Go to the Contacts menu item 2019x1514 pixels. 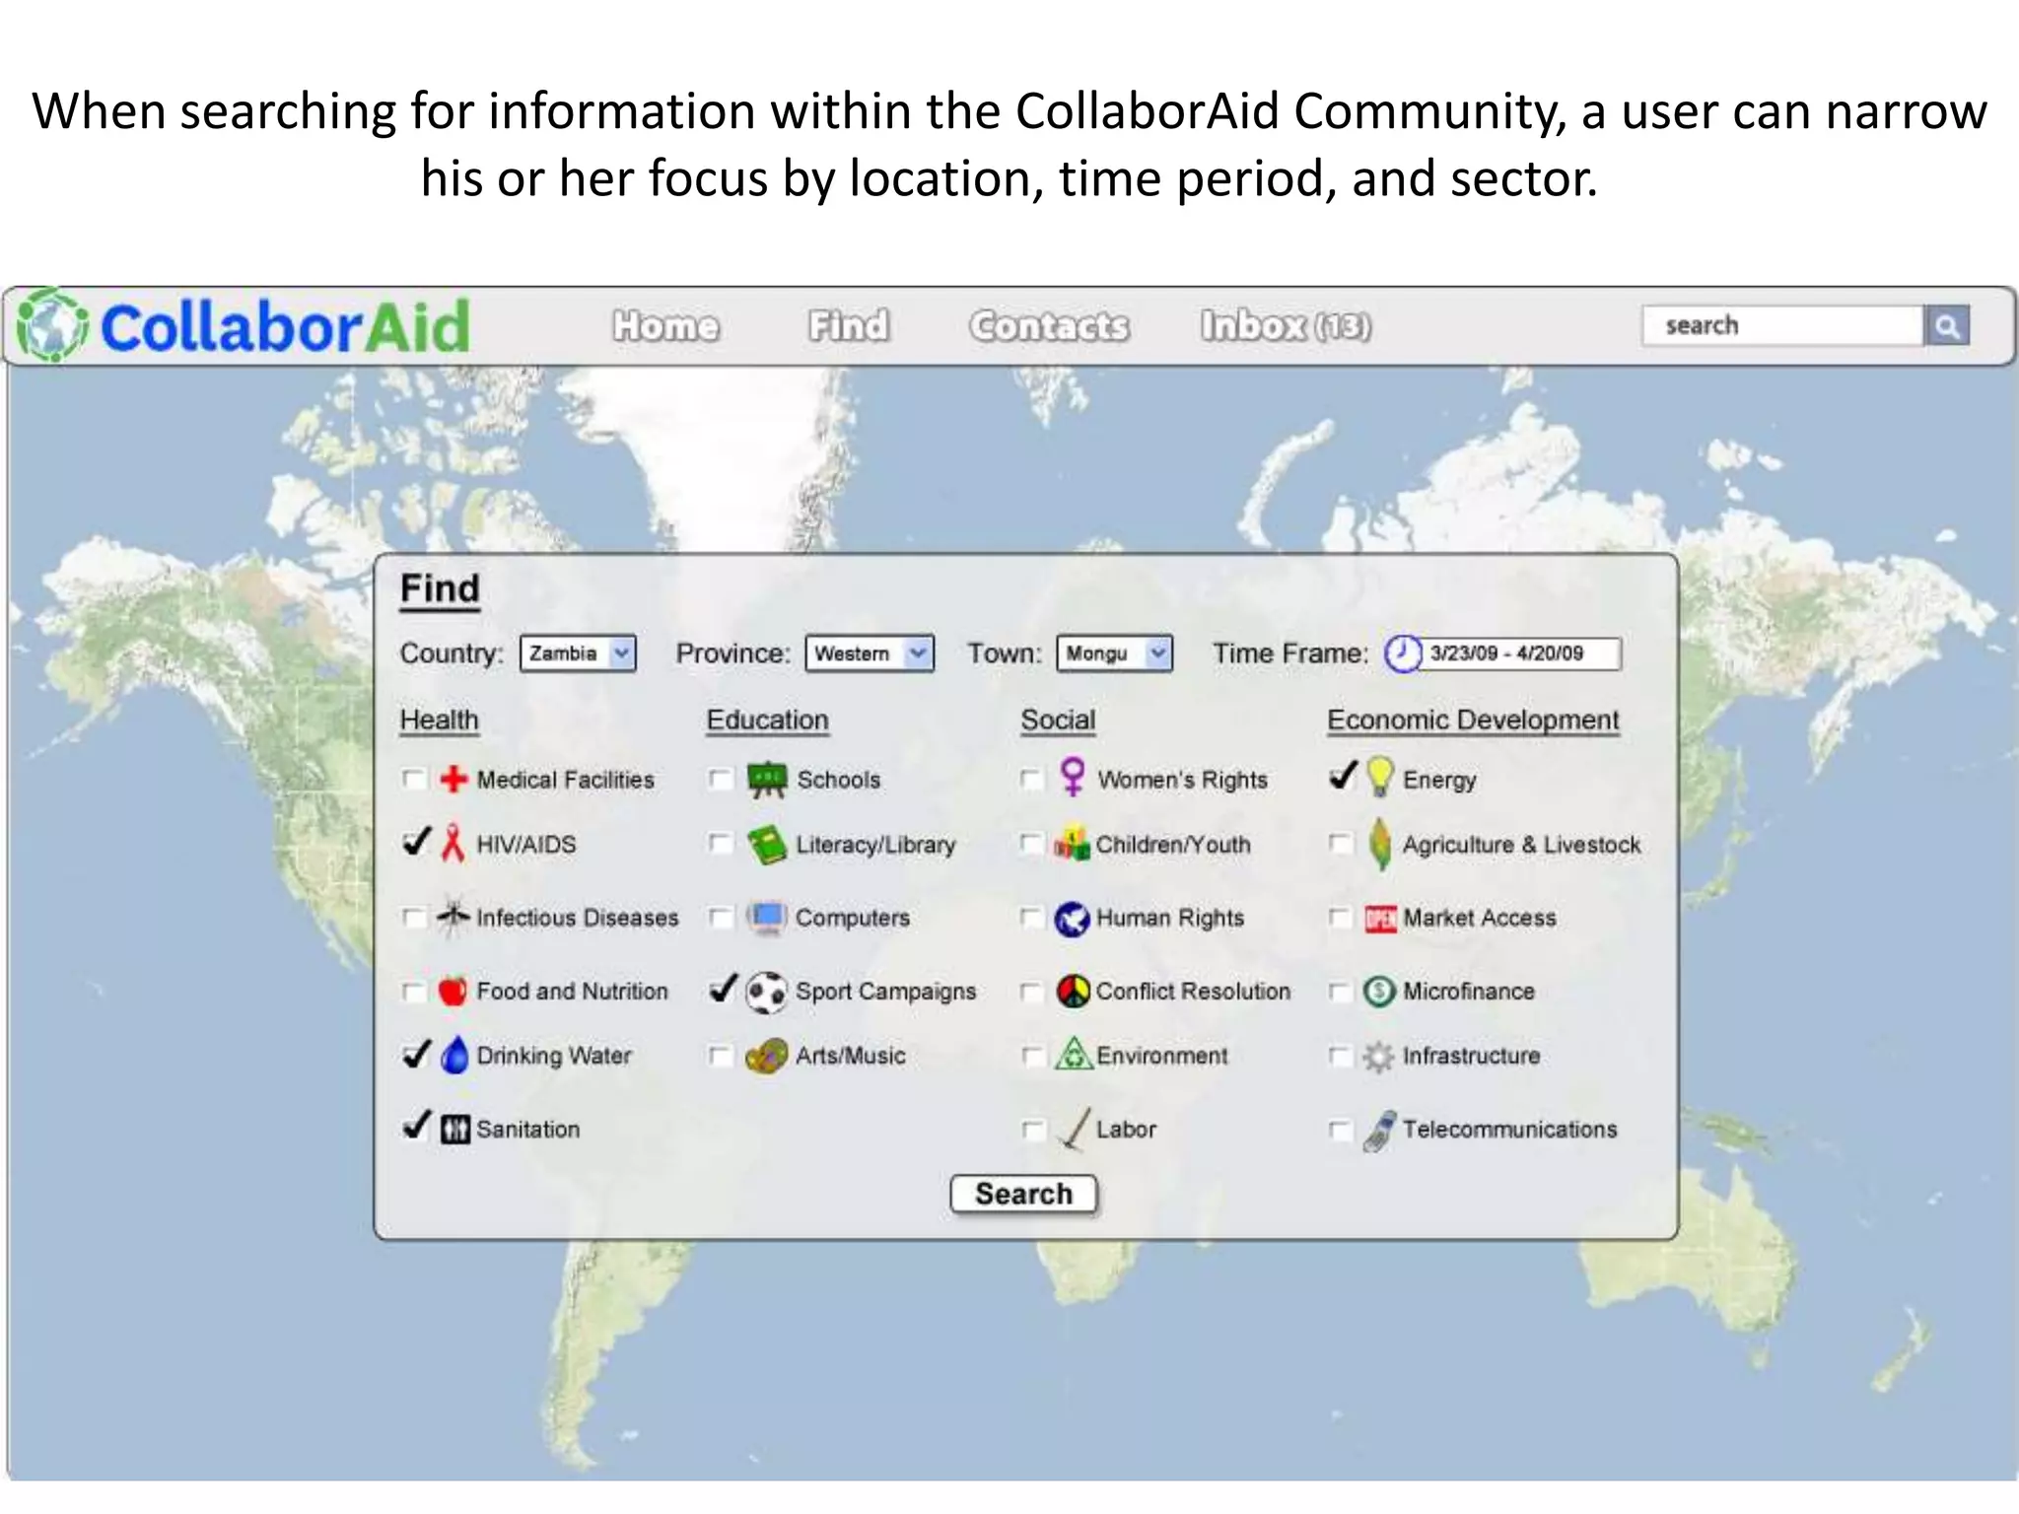pyautogui.click(x=1049, y=326)
